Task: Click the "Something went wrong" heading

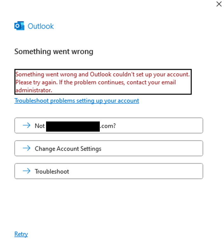Action: click(54, 51)
